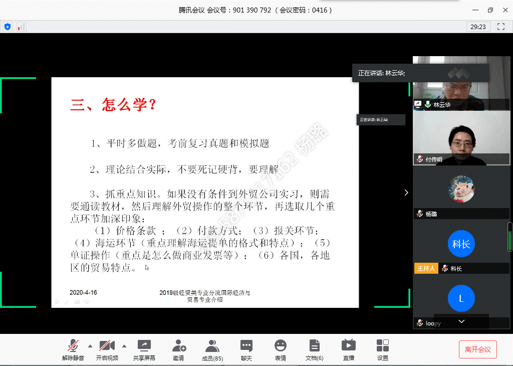Click the 共享屏幕 share screen icon

tap(144, 345)
